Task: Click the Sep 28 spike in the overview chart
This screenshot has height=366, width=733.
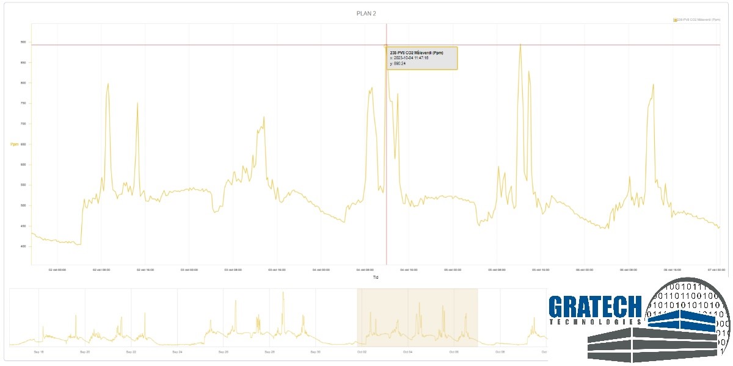Action: click(283, 293)
